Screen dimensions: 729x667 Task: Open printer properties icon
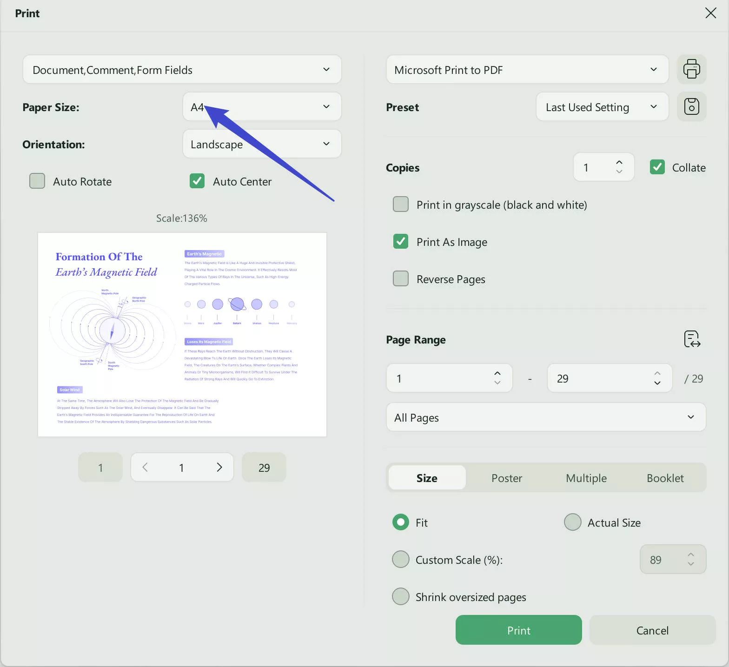691,69
